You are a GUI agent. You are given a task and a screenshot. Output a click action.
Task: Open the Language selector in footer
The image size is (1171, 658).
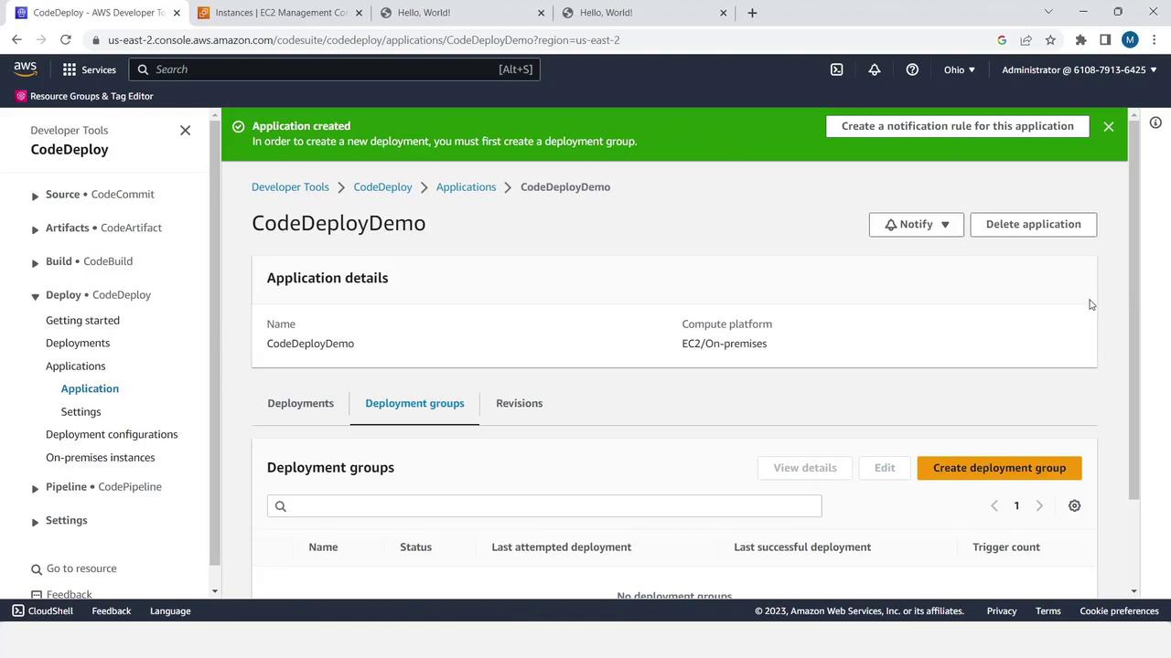(170, 610)
